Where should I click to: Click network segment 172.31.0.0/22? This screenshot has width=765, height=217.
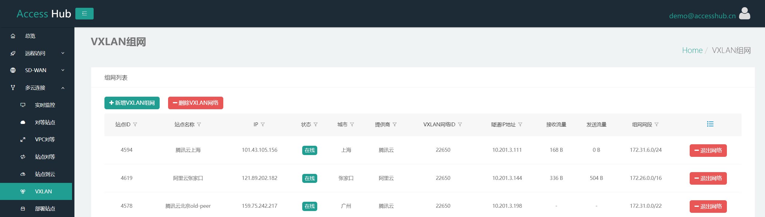coord(646,206)
